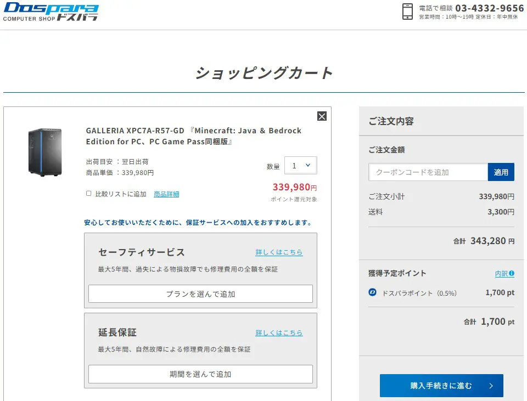Check 比較リストに追加 checkbox

[89, 194]
